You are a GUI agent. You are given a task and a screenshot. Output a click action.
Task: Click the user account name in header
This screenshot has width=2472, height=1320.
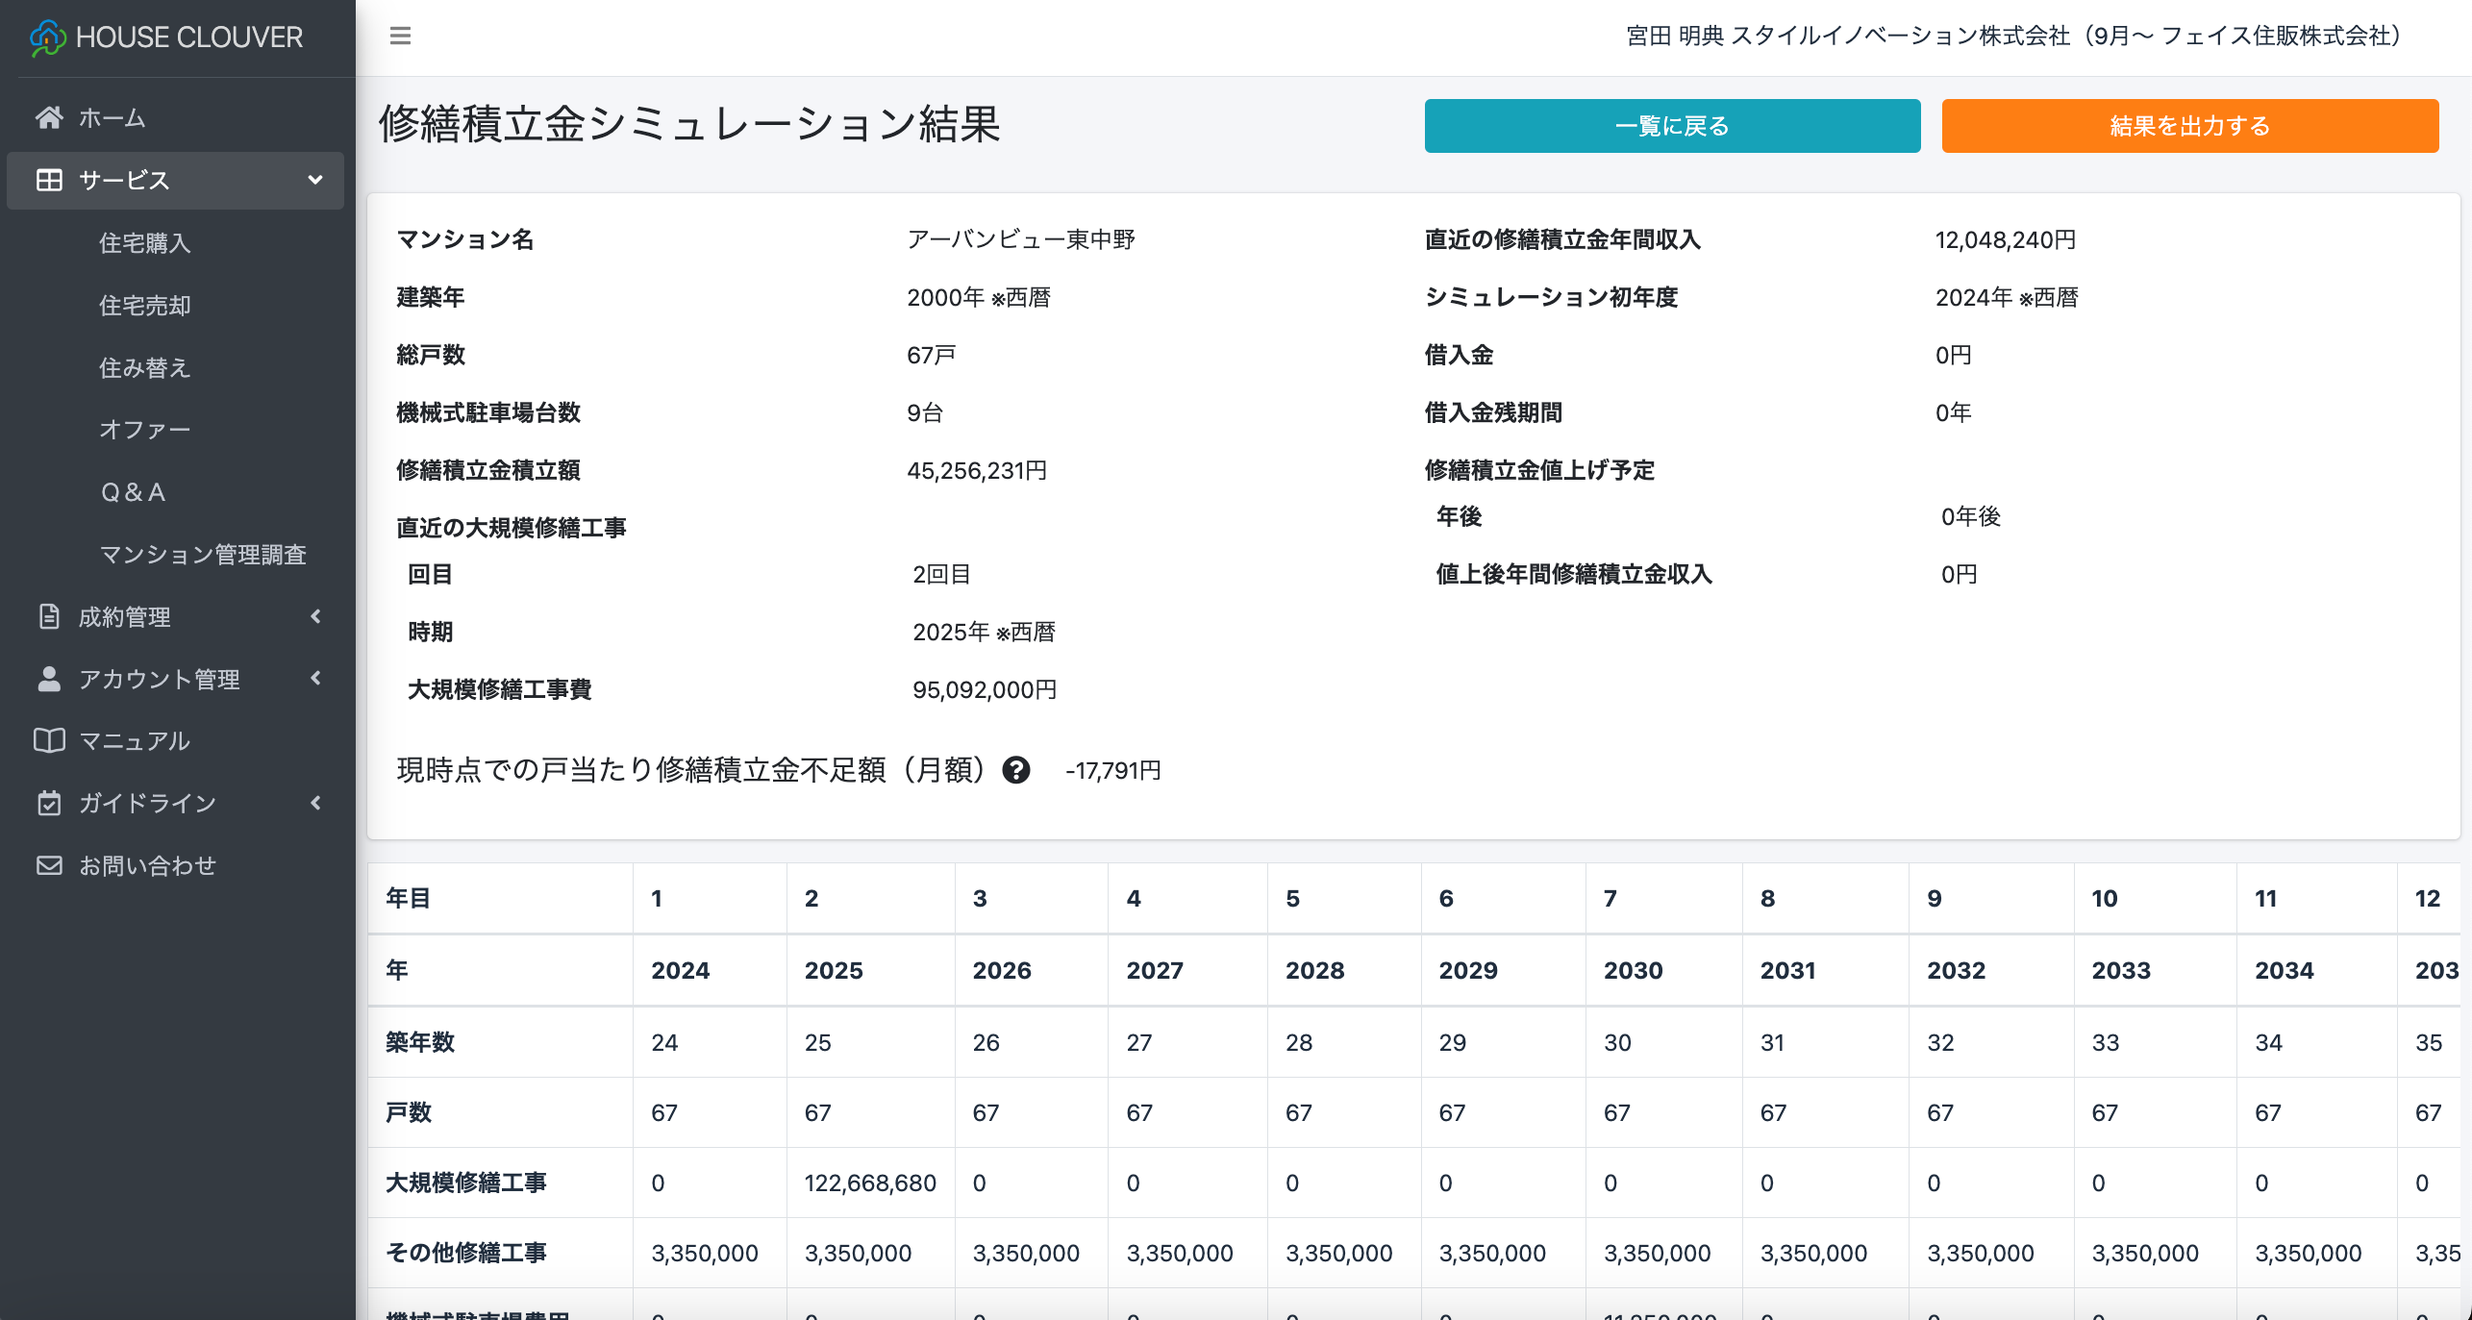(x=2013, y=37)
